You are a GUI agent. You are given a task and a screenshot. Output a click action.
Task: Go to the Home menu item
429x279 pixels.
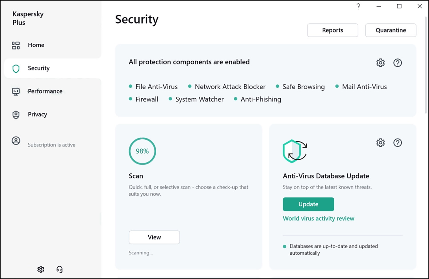point(36,45)
